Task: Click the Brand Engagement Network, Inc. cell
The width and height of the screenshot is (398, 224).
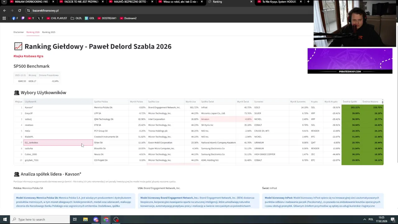Action: point(166,107)
